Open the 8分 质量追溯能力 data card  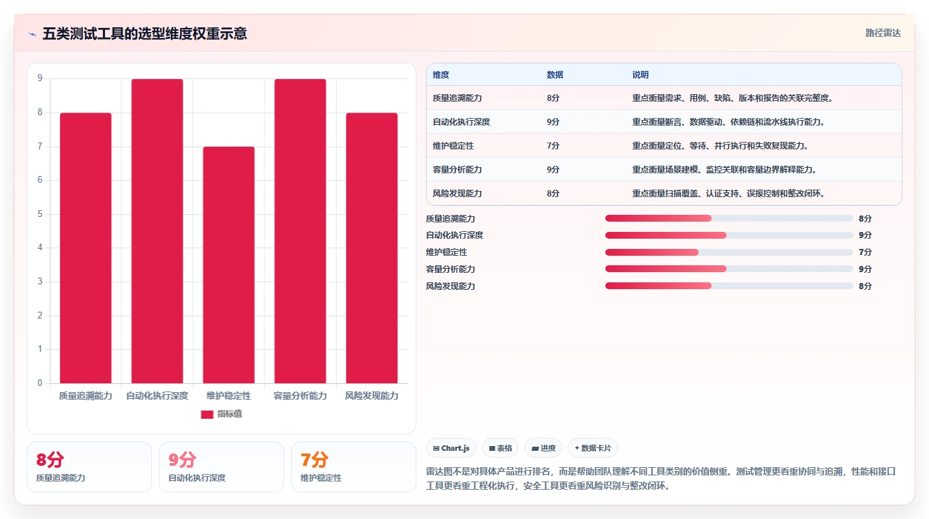tap(89, 466)
